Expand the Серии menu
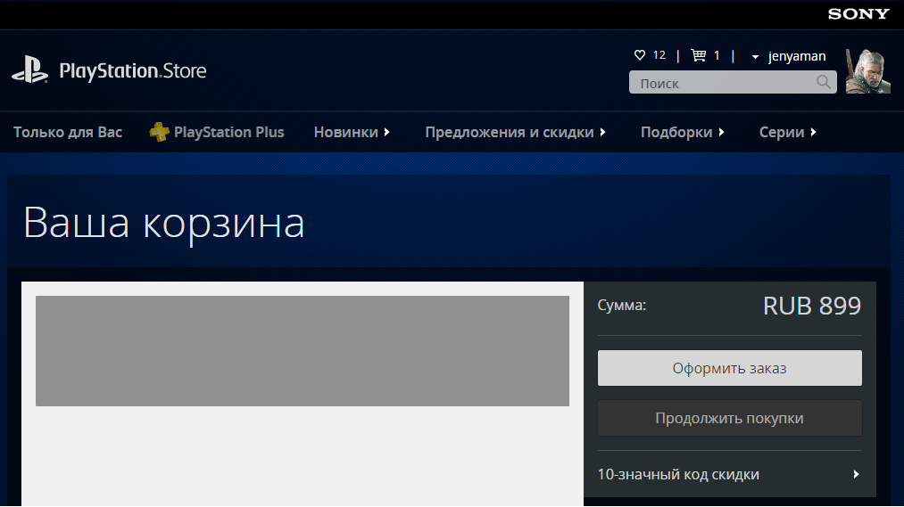 [787, 133]
